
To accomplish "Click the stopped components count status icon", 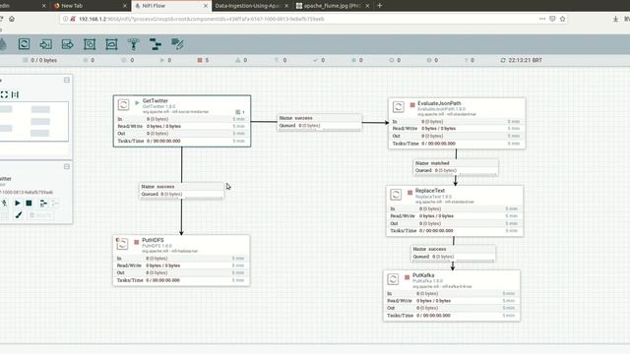I will tap(200, 60).
